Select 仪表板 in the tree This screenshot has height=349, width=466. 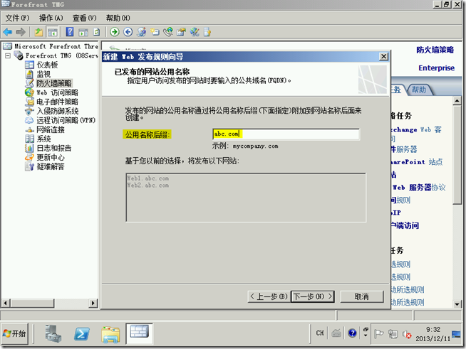click(47, 65)
